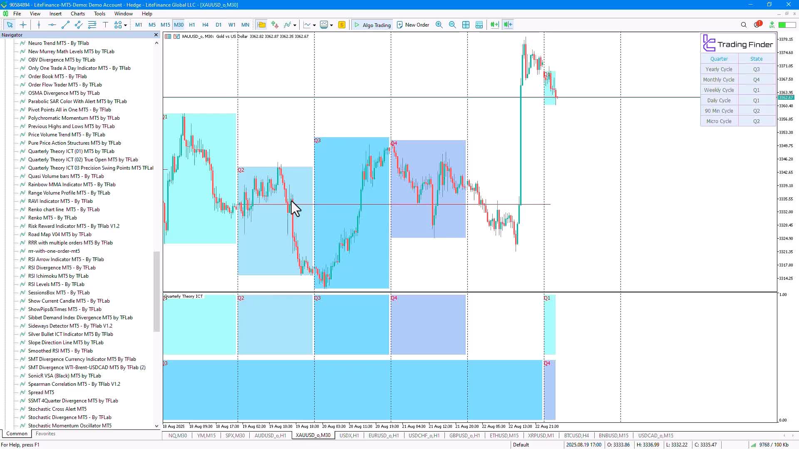Image resolution: width=799 pixels, height=449 pixels.
Task: Select the text label tool
Action: coord(105,25)
